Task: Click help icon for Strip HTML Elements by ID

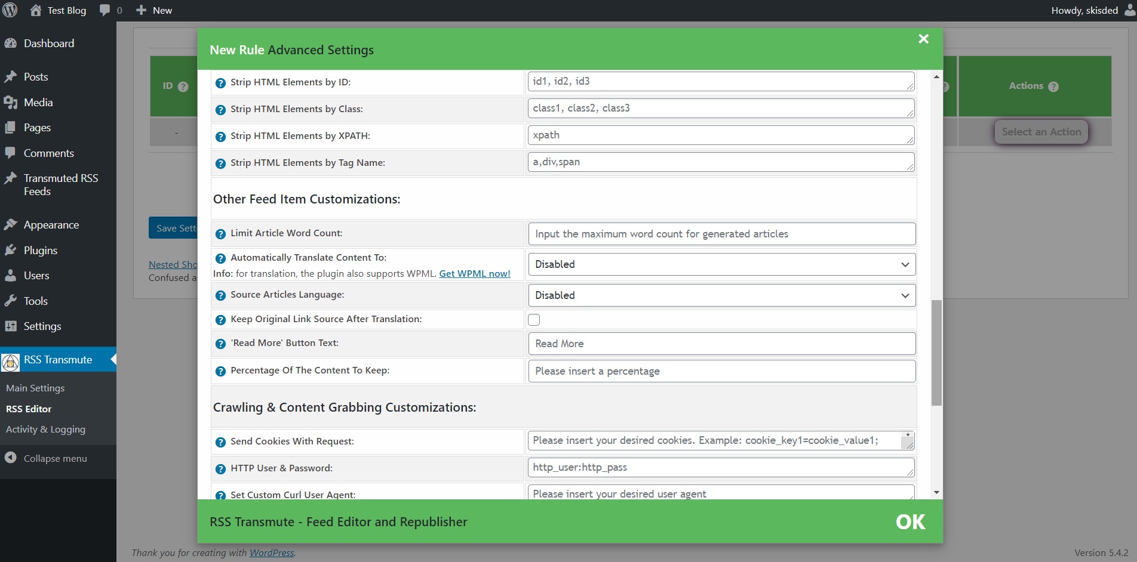Action: (x=220, y=83)
